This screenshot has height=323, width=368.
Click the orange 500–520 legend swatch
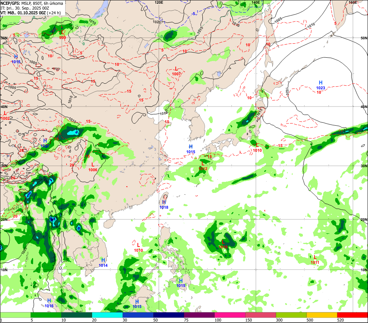(322, 315)
